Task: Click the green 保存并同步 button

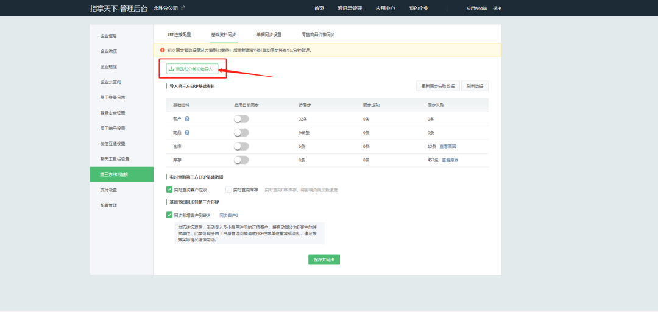Action: (x=324, y=260)
